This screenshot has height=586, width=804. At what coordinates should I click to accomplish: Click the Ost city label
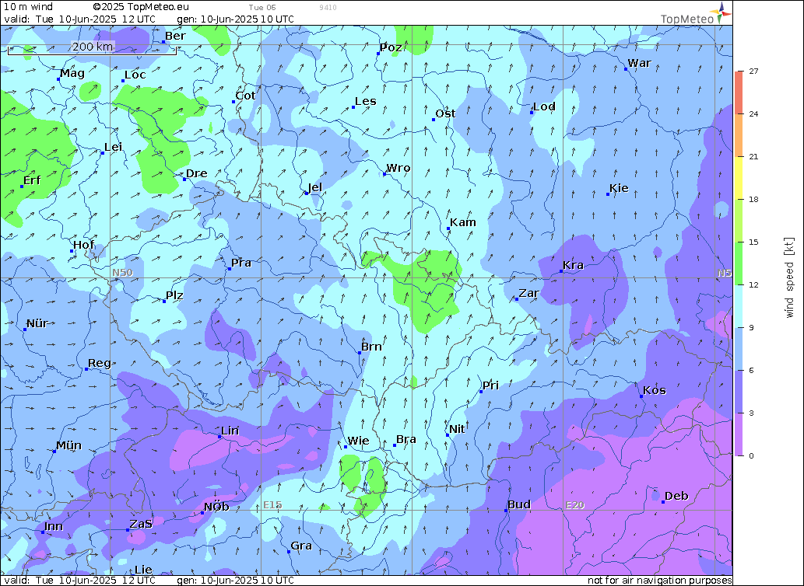445,113
